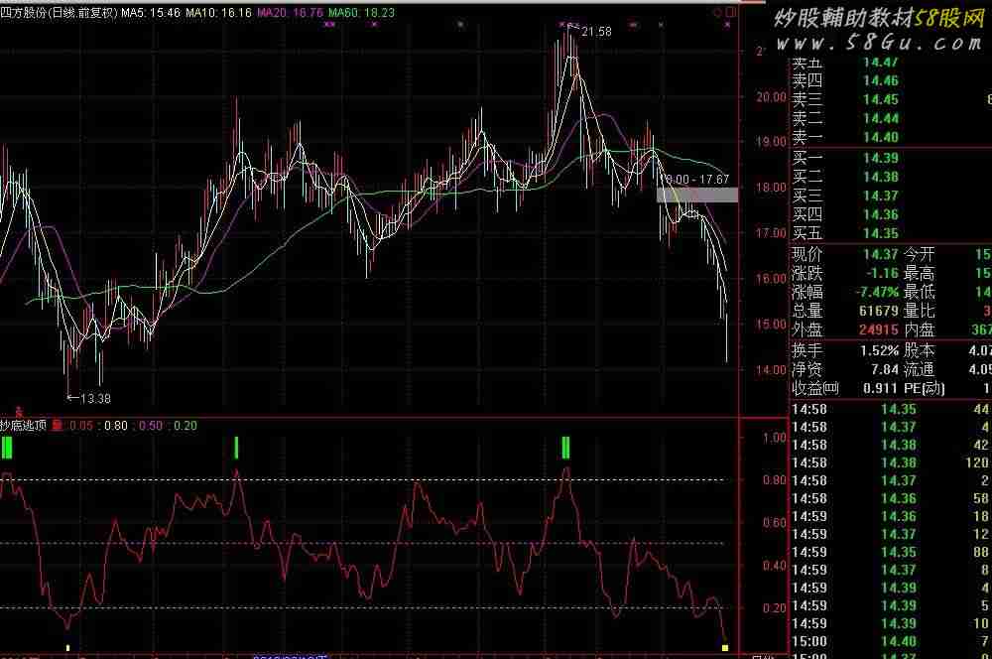Click the 21.58 high price marker on chart
Screen dimensions: 992x659
pyautogui.click(x=596, y=33)
